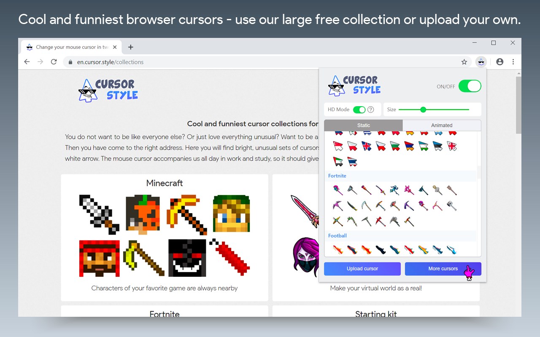This screenshot has width=540, height=337.
Task: Click the Minecraft golden pickaxe image
Action: click(x=187, y=214)
